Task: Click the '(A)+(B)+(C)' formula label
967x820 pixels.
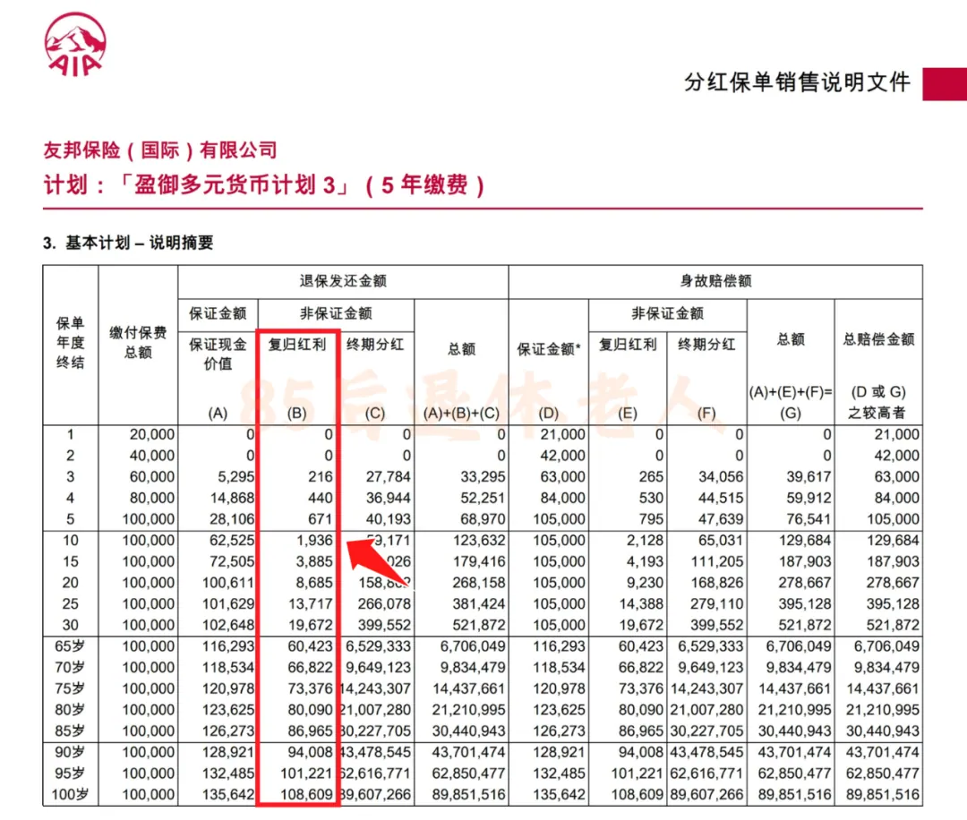Action: pyautogui.click(x=461, y=413)
